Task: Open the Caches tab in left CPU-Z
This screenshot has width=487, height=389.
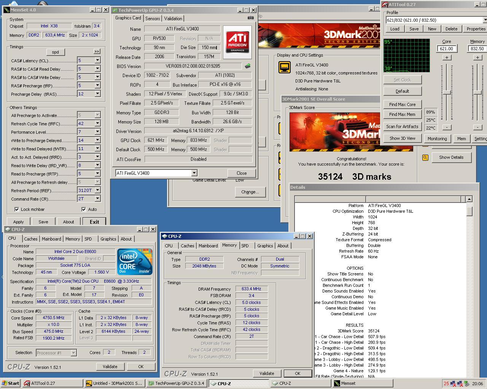Action: click(31, 239)
